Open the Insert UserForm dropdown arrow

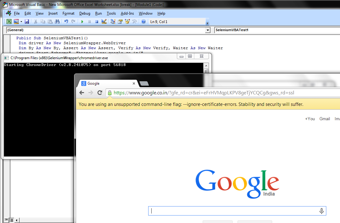click(x=21, y=21)
